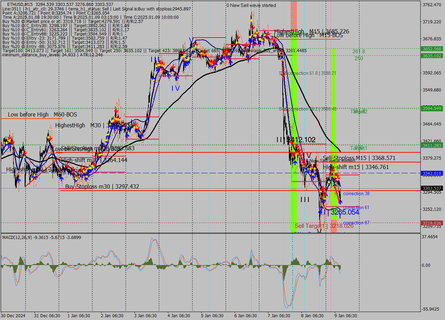The image size is (445, 320).
Task: Click the 'correction 87' label
Action: pyautogui.click(x=356, y=223)
